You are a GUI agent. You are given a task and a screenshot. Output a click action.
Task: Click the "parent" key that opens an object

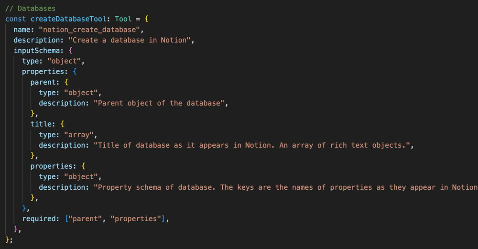(x=43, y=82)
